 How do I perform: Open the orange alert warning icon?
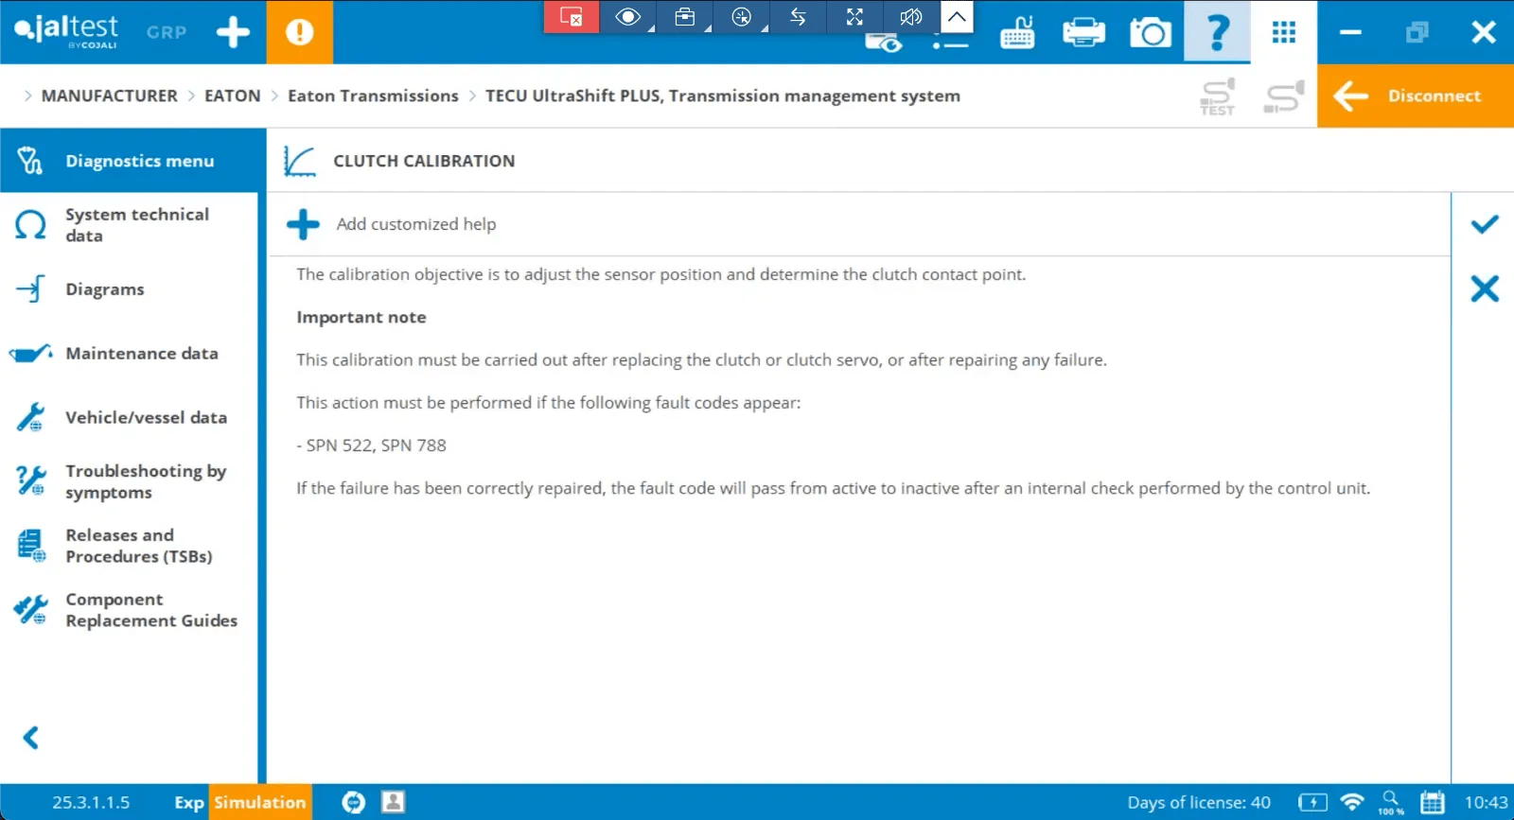[x=299, y=32]
